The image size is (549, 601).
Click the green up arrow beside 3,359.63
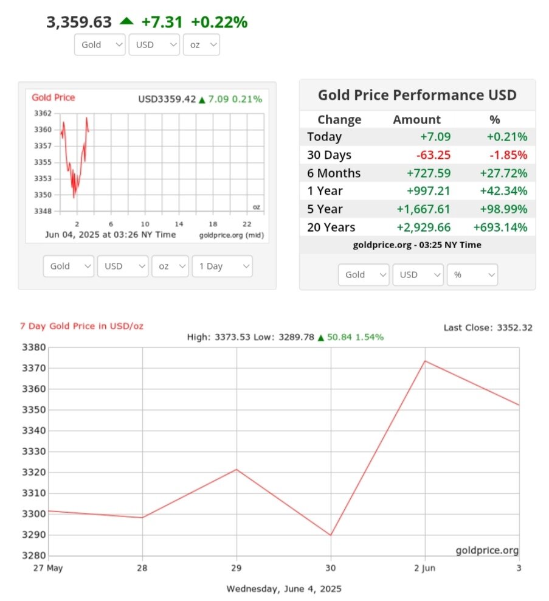pyautogui.click(x=126, y=21)
